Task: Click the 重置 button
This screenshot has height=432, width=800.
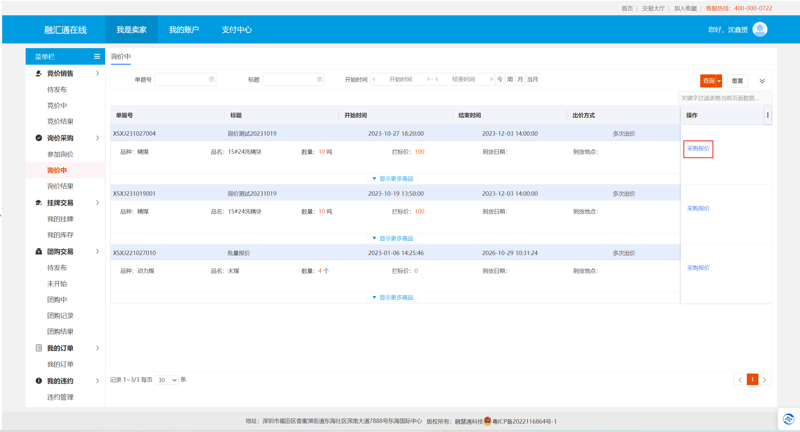Action: click(737, 81)
